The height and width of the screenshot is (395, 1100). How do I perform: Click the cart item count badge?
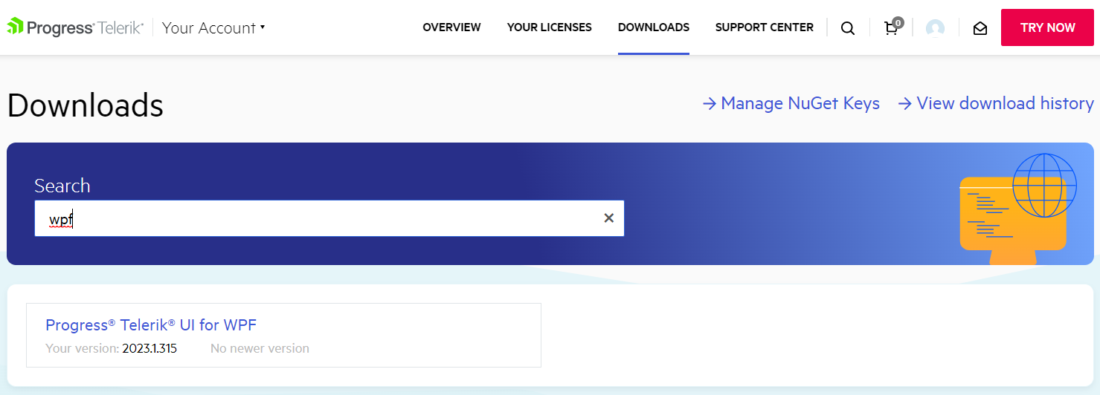pyautogui.click(x=898, y=22)
